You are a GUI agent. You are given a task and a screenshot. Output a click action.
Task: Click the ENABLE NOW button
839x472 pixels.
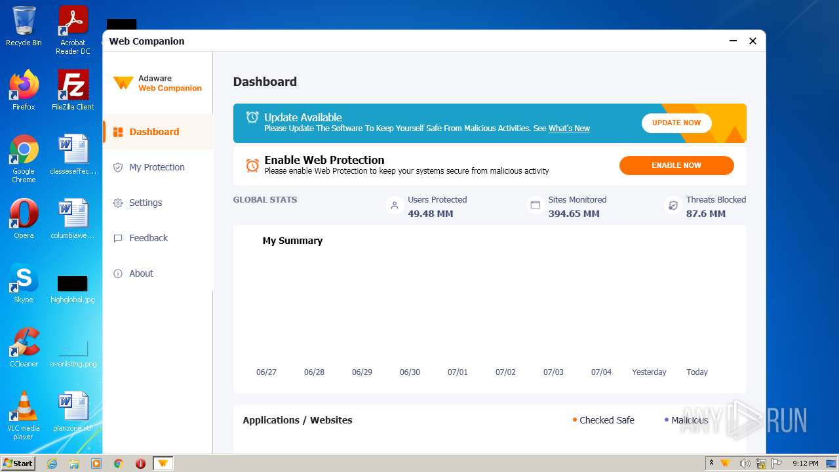tap(676, 165)
